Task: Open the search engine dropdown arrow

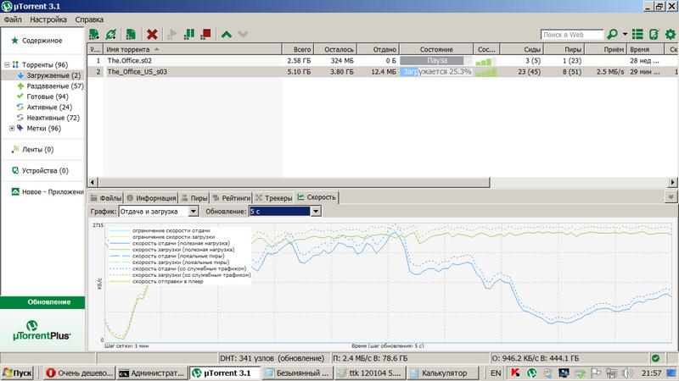Action: pyautogui.click(x=625, y=34)
